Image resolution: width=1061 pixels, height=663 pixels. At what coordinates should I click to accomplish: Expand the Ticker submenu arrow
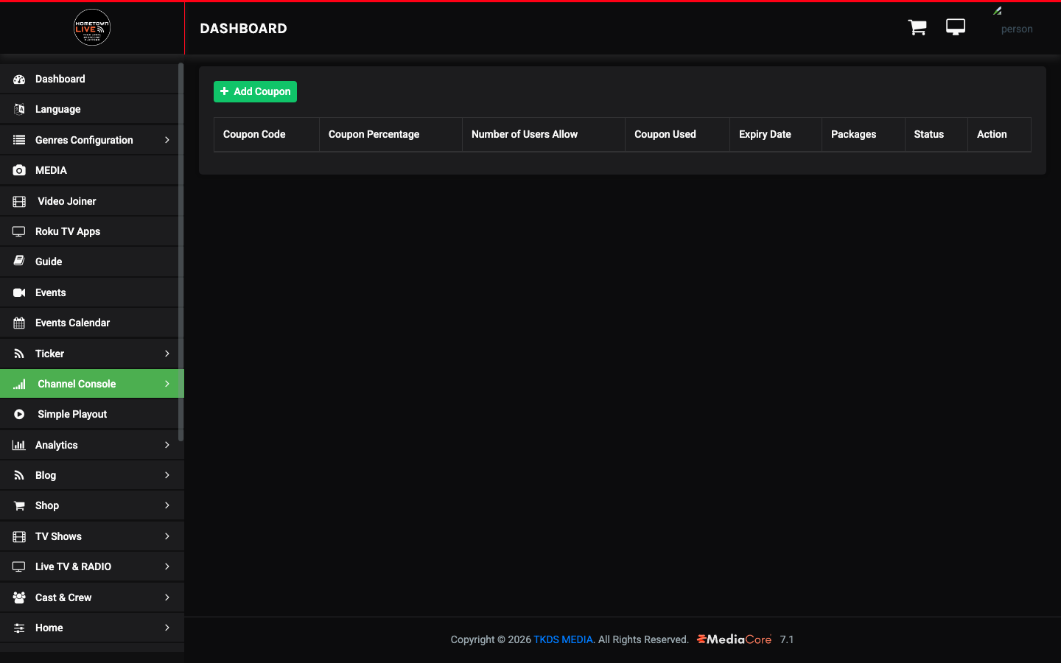point(167,354)
